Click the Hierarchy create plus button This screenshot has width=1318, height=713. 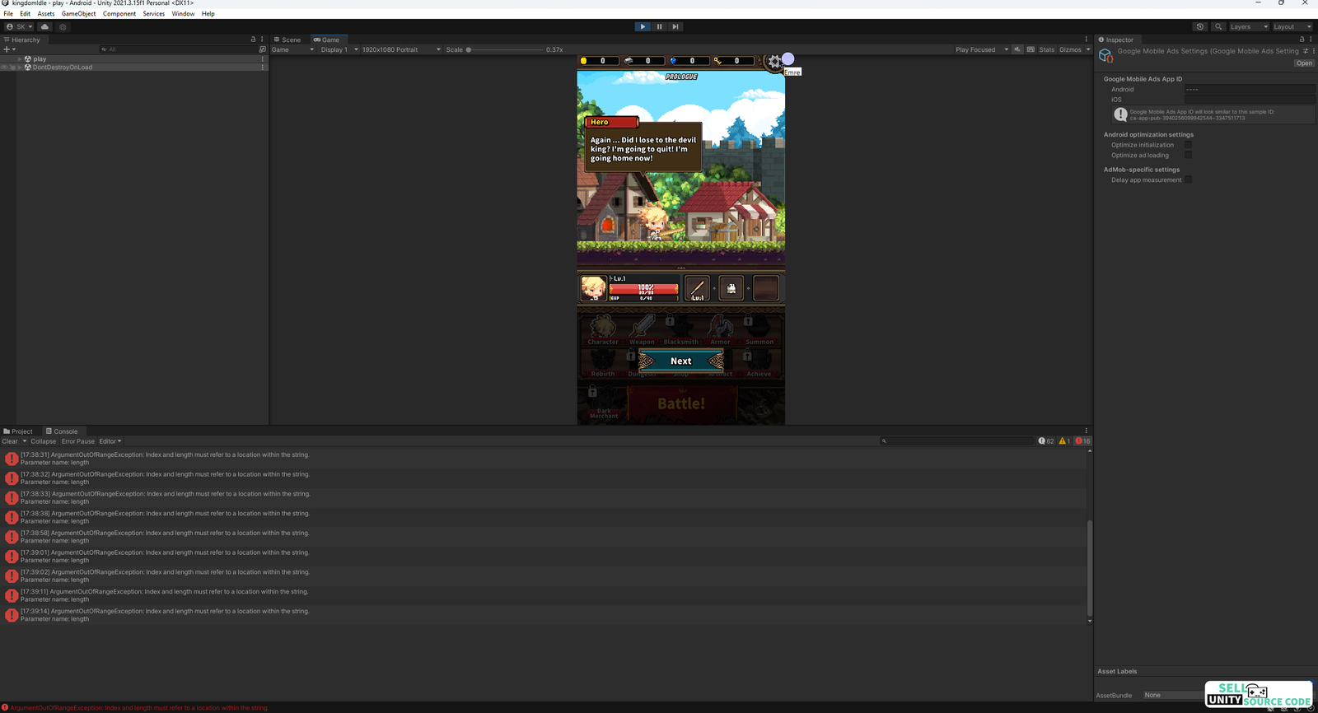(7, 49)
